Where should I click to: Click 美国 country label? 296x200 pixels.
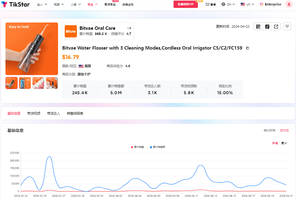click(88, 66)
